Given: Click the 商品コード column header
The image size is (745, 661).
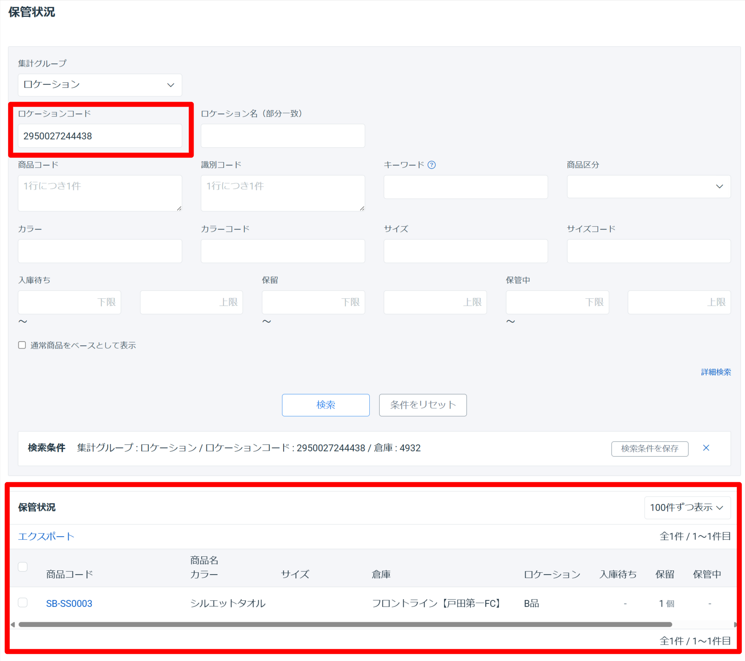Looking at the screenshot, I should coord(69,574).
